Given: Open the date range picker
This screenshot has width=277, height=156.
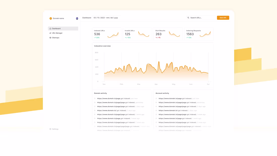Looking at the screenshot, I should pyautogui.click(x=106, y=18).
